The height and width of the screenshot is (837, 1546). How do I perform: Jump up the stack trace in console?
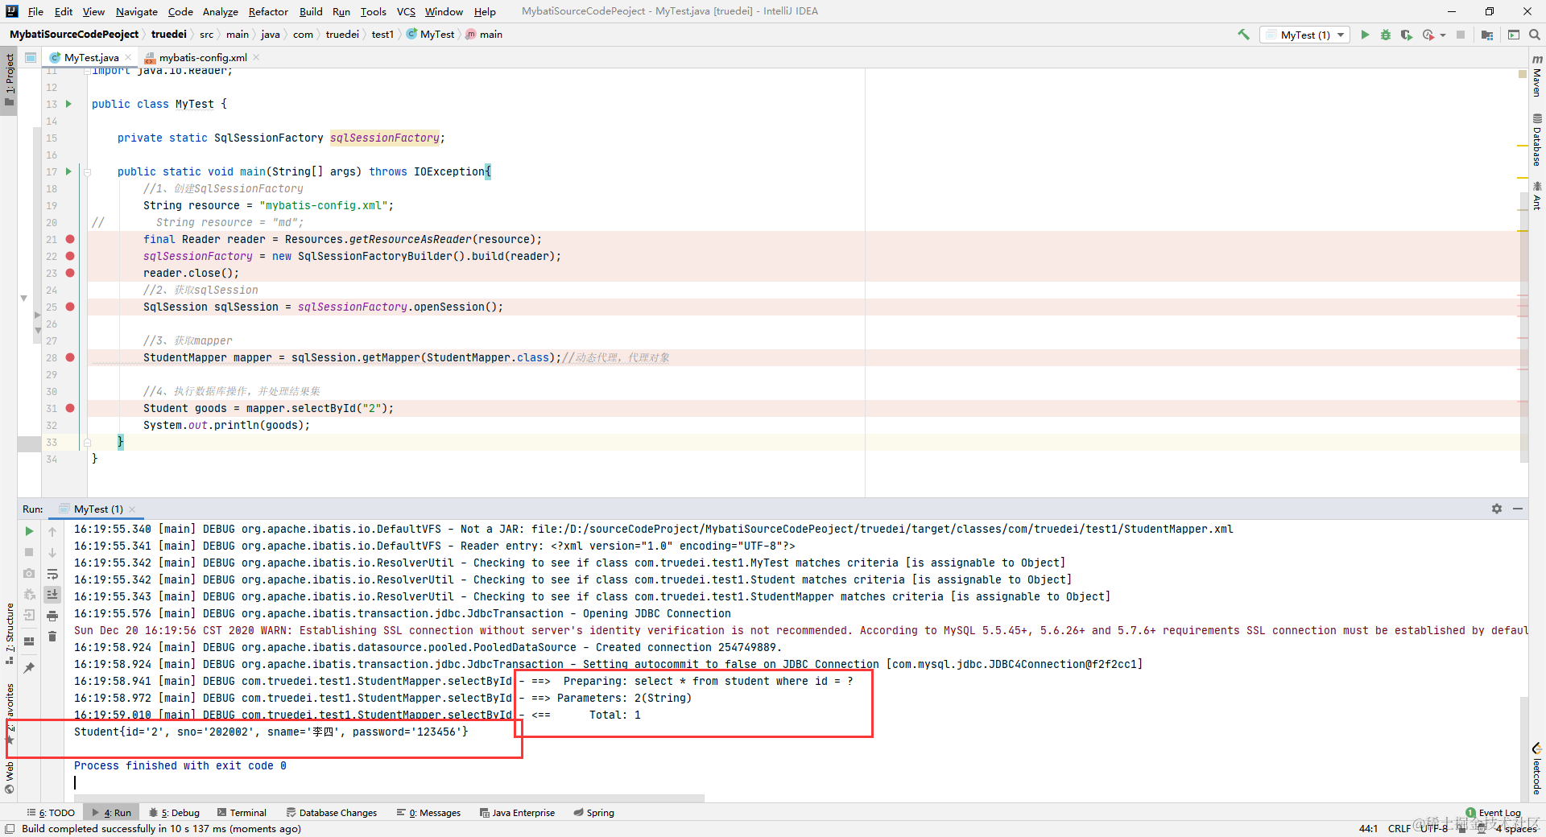click(52, 531)
